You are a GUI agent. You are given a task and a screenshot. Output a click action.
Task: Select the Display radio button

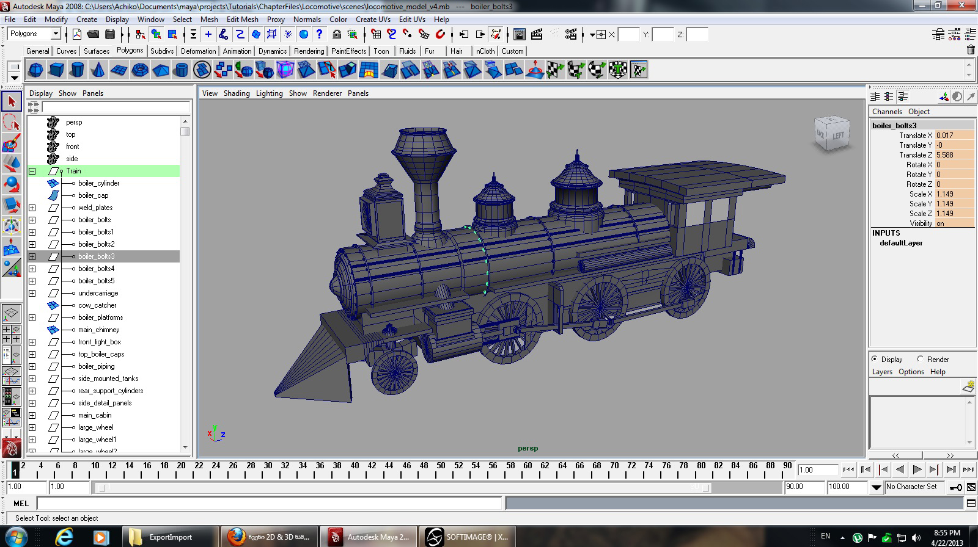(875, 359)
